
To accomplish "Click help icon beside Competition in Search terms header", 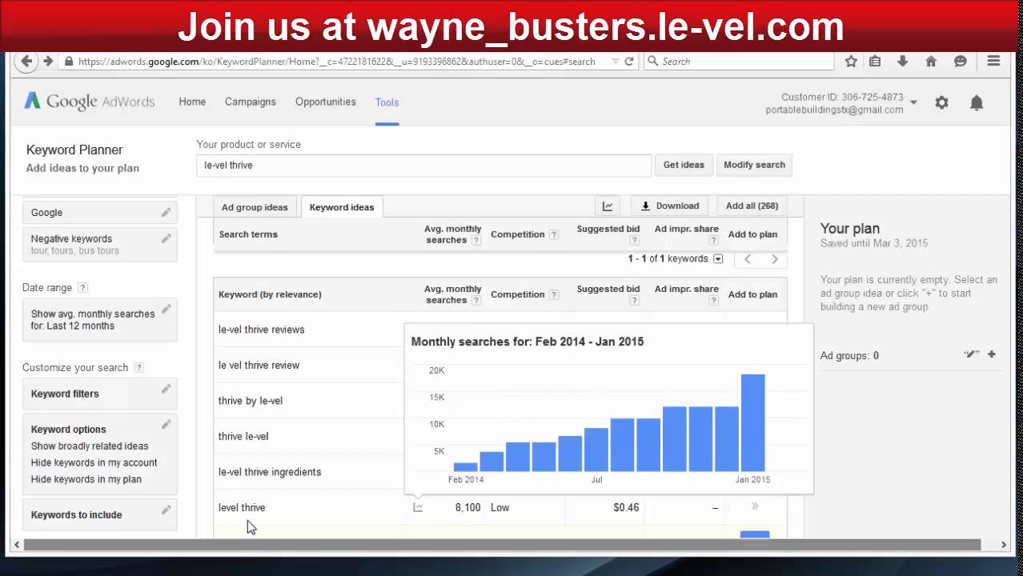I will coord(553,234).
